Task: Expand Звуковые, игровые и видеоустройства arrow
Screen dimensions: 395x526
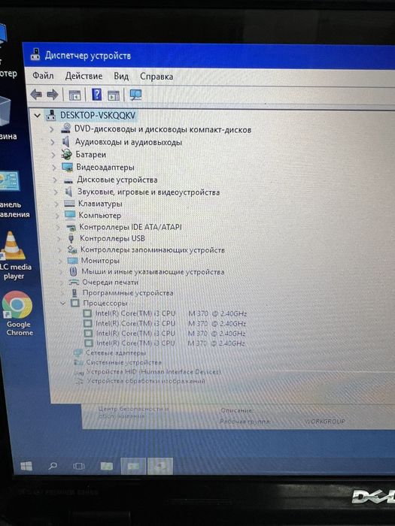Action: pyautogui.click(x=56, y=192)
